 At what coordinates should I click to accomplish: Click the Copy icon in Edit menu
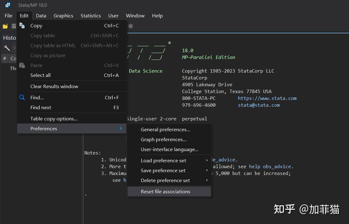tap(22, 26)
